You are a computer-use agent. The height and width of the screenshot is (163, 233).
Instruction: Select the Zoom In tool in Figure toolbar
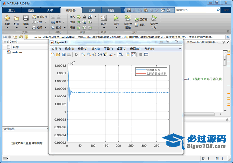pos(83,55)
